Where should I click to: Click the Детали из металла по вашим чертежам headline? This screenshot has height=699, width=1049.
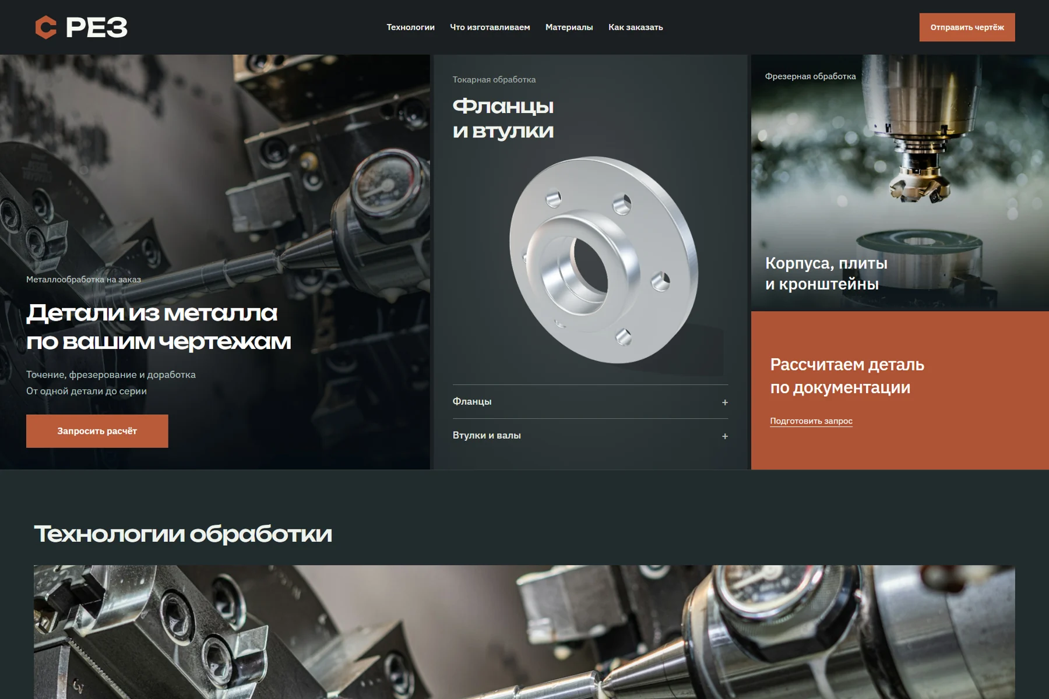(159, 327)
